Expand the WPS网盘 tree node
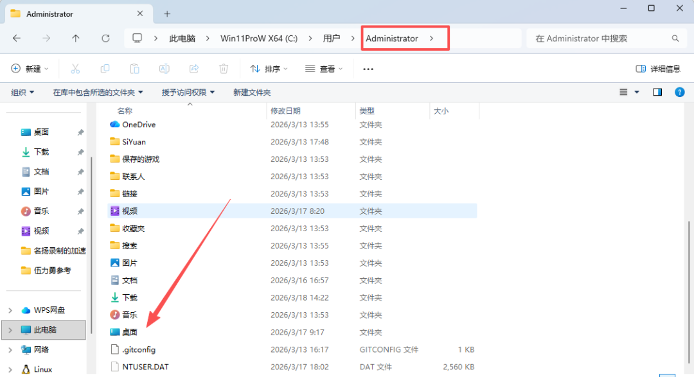694x377 pixels. 10,310
